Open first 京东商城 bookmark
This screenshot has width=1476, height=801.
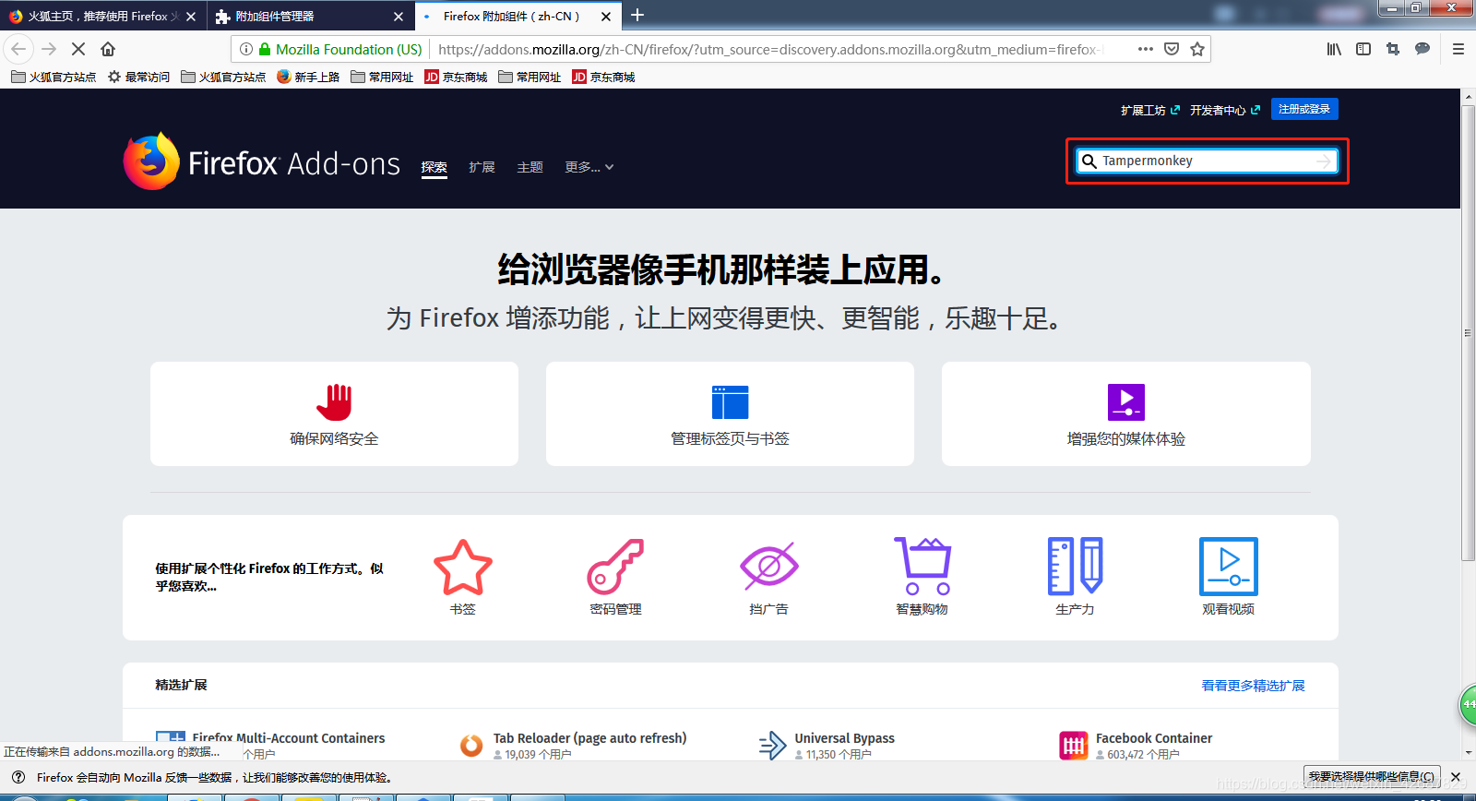[456, 77]
